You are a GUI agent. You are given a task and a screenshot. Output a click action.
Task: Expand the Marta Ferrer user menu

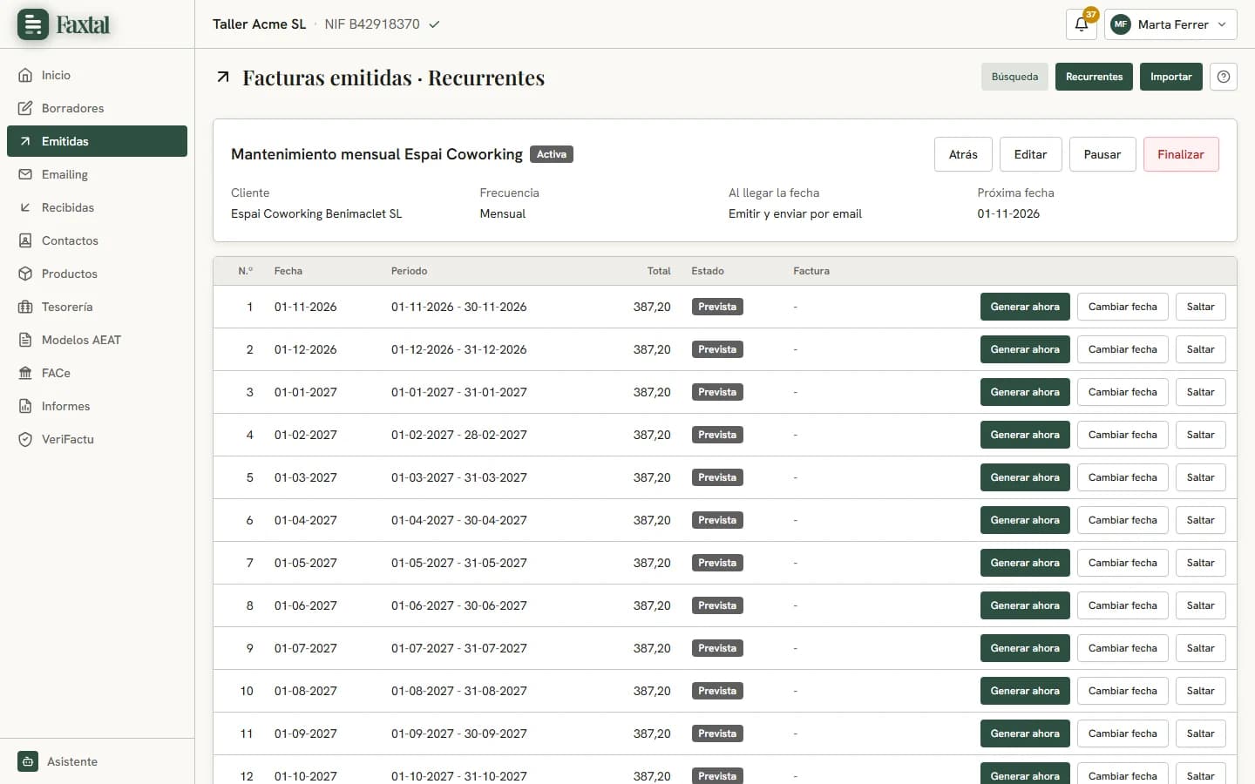[1170, 24]
